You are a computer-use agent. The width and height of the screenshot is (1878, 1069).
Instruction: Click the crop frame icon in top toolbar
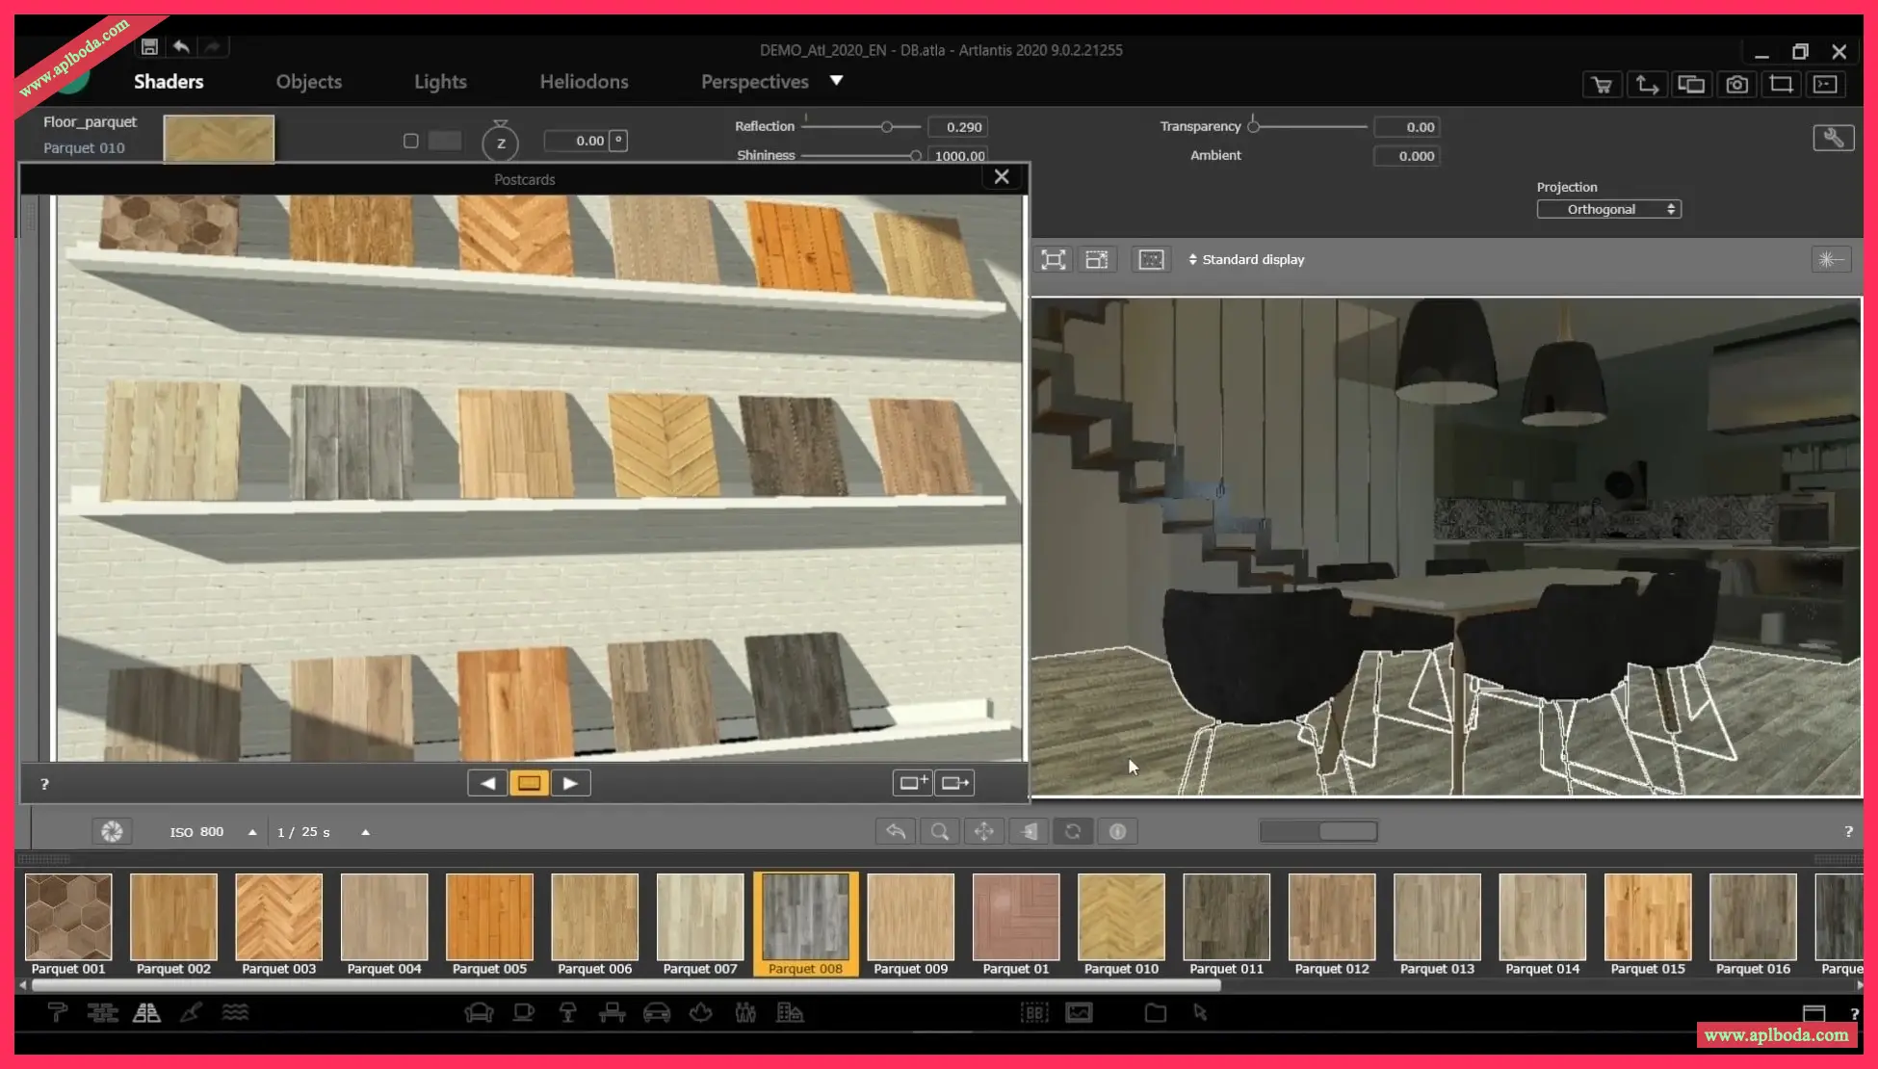1781,85
